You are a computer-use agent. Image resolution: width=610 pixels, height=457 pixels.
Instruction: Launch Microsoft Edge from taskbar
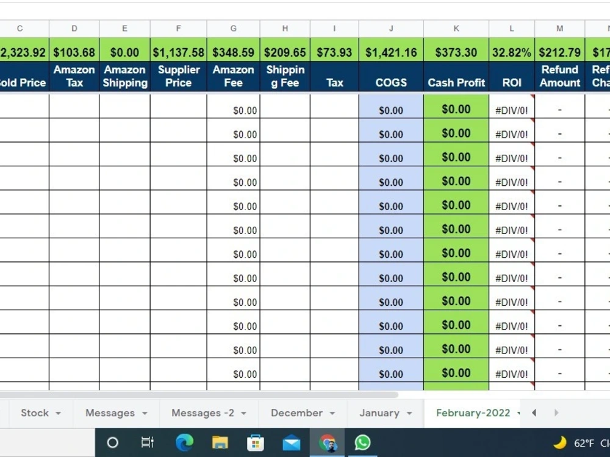[184, 442]
